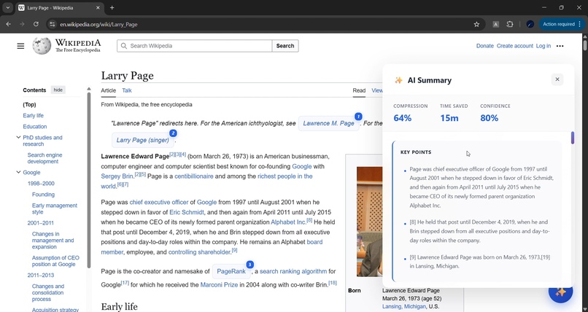588x312 pixels.
Task: Go to 2001–2011 contents entry
Action: [x=41, y=223]
